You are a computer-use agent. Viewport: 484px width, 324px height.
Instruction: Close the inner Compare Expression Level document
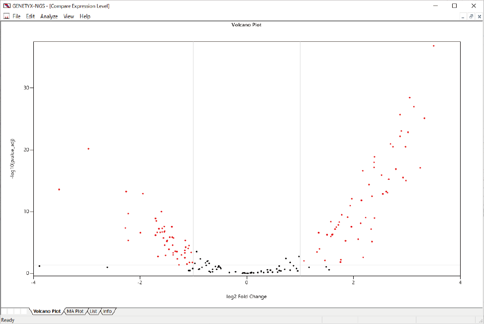(479, 16)
